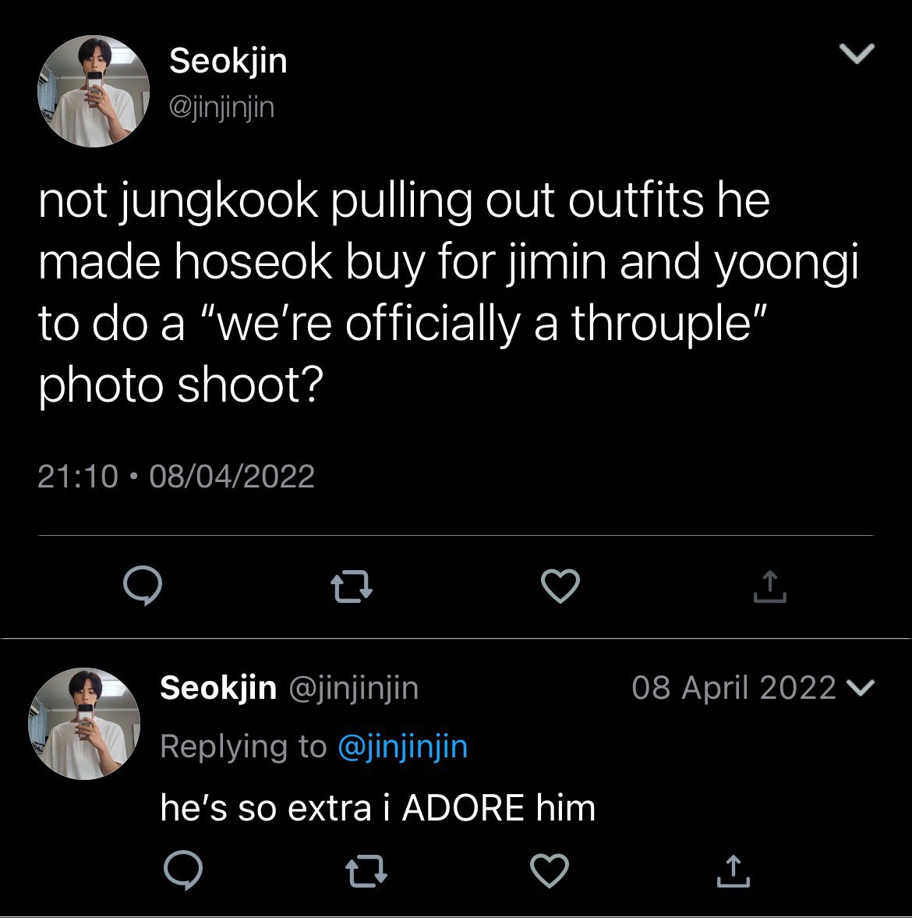This screenshot has width=912, height=918.
Task: Open the Seokjin display name on the main tweet
Action: click(228, 61)
